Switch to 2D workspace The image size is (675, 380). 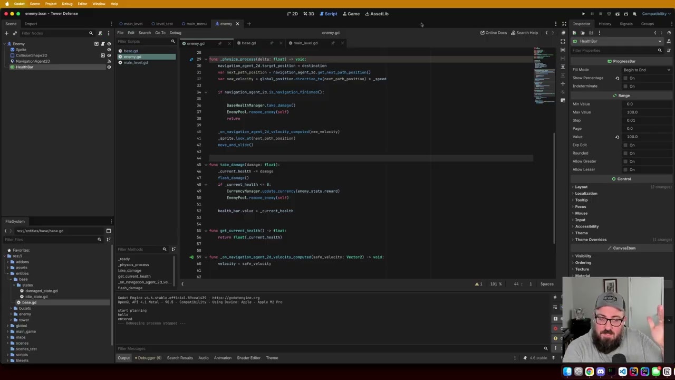[x=293, y=14]
